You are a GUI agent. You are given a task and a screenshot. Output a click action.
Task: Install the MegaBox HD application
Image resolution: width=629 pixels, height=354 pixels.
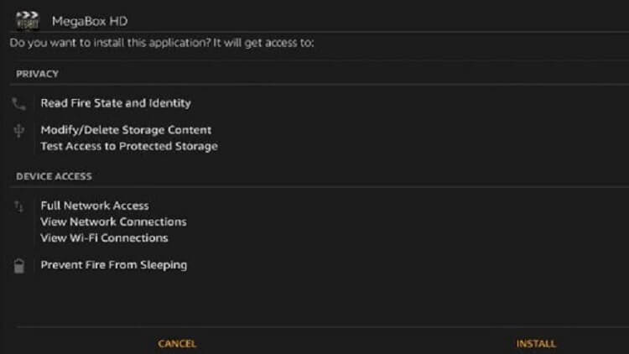536,344
